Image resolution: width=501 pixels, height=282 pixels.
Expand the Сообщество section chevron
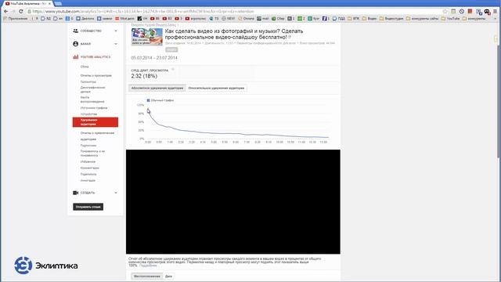116,31
